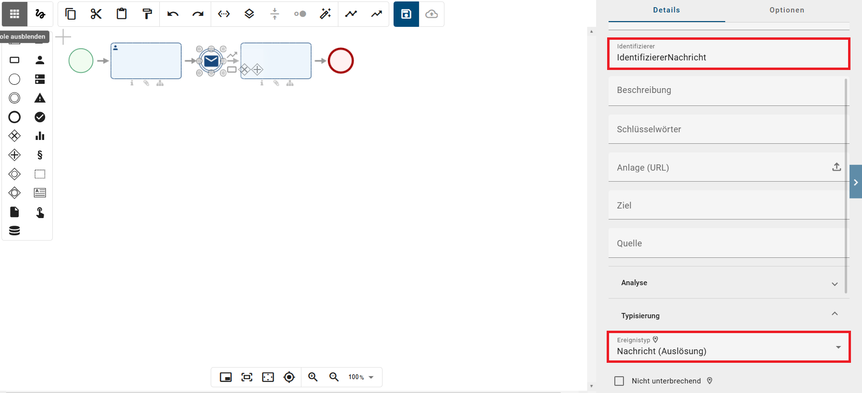Enable the Nicht unterbrechend checkbox

click(x=619, y=381)
